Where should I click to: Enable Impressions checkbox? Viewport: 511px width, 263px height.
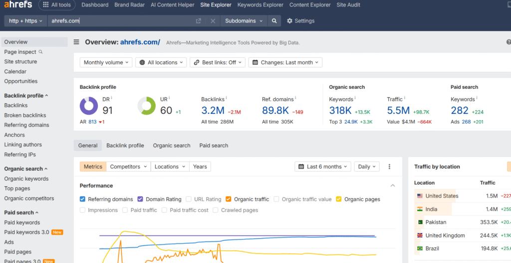82,210
